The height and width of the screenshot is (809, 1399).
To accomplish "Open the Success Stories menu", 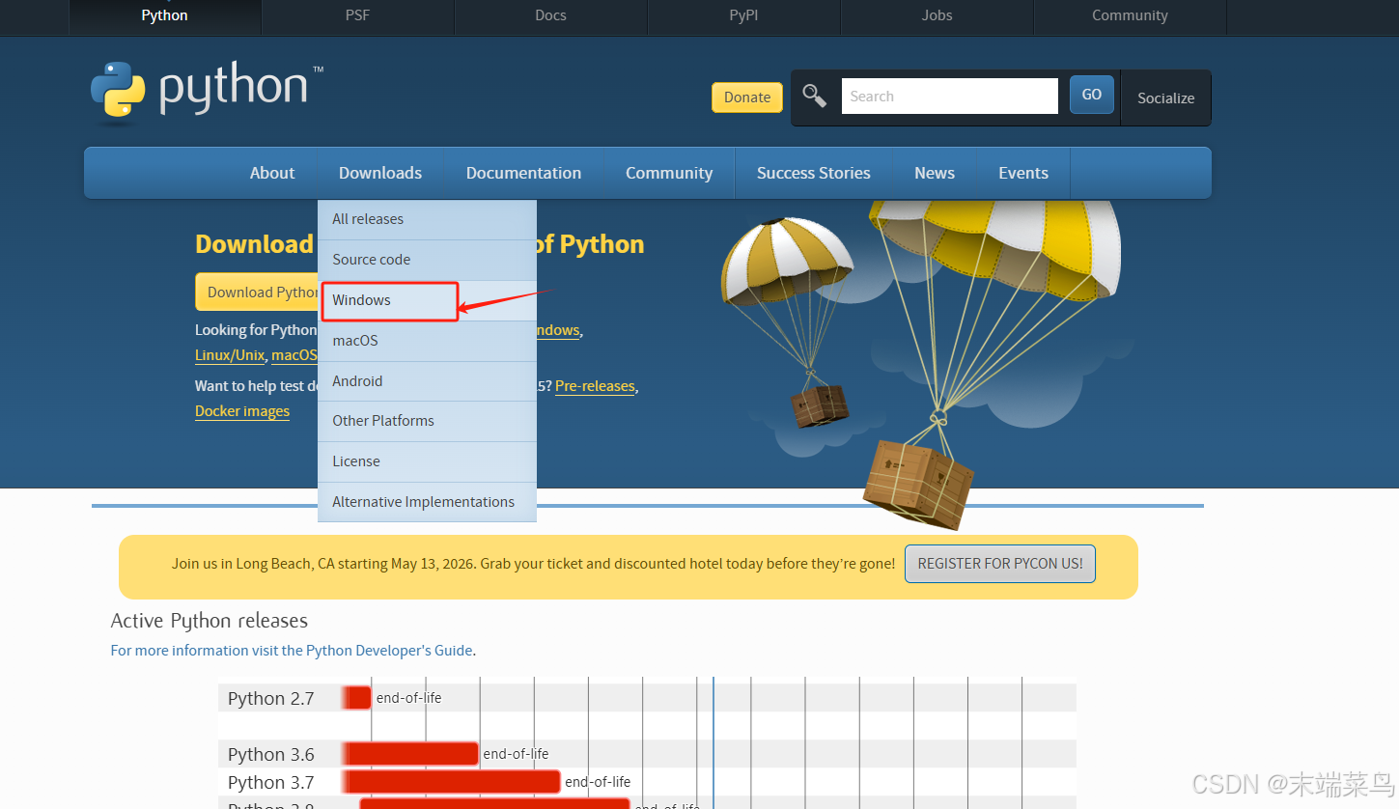I will 814,173.
